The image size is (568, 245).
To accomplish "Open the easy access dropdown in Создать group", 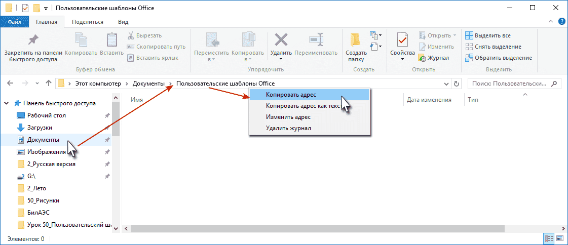I will tap(375, 46).
